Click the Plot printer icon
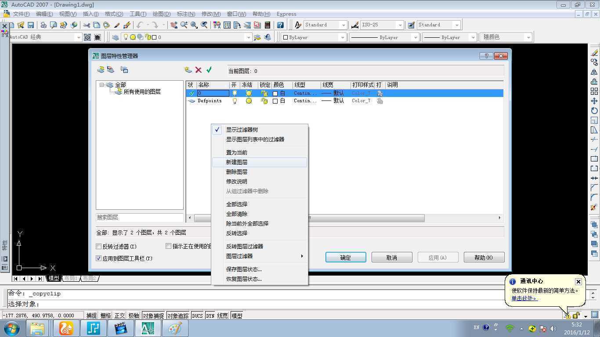 coord(43,25)
